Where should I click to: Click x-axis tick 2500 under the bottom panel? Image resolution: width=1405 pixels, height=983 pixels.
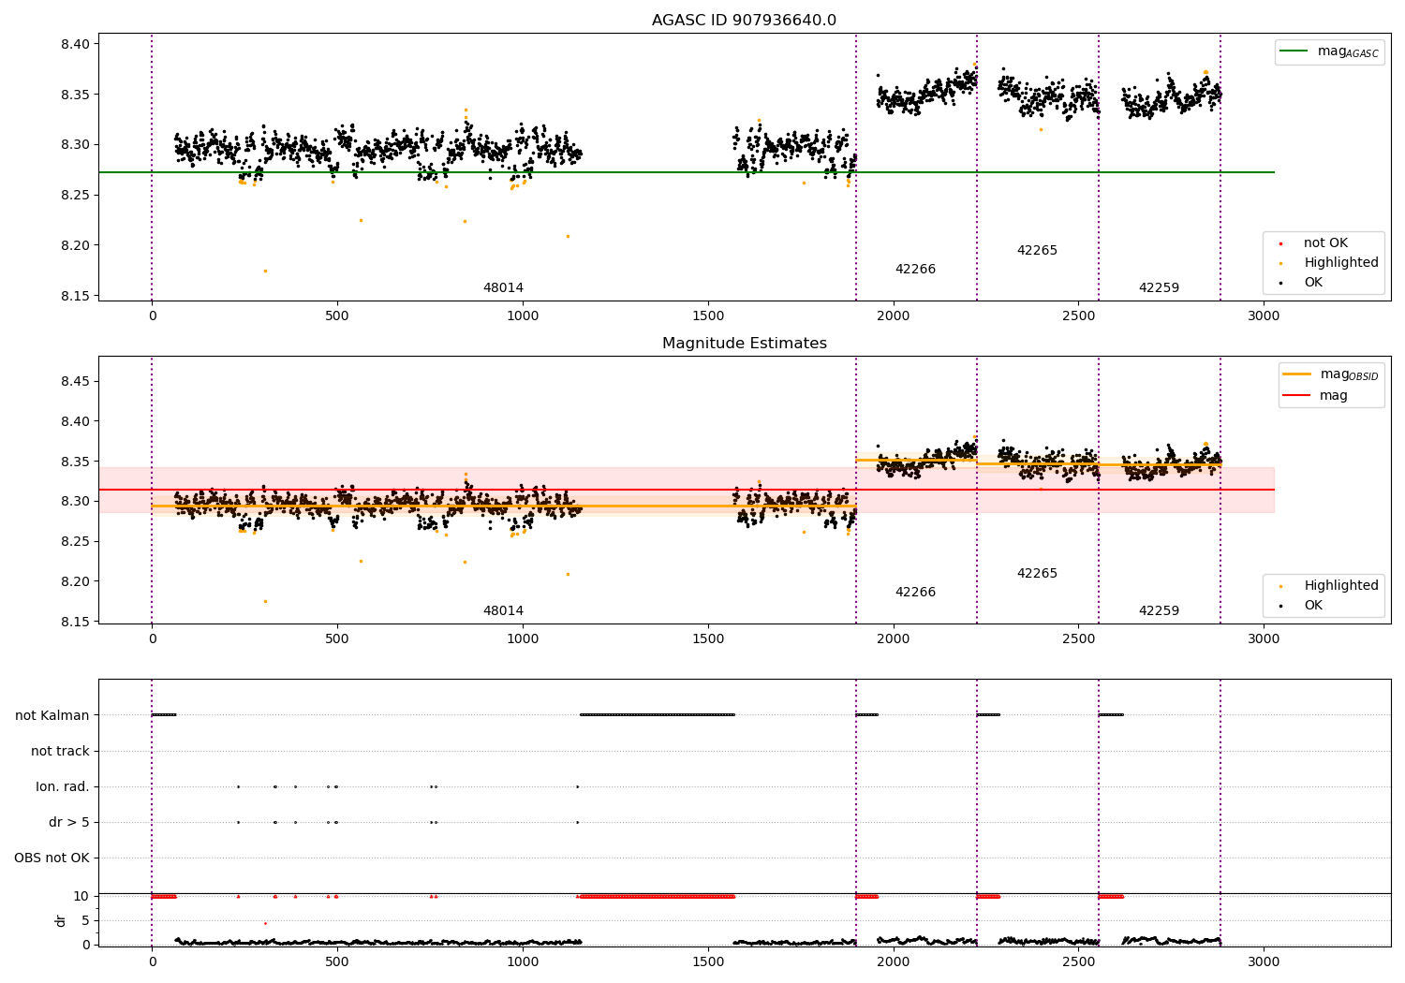click(x=1078, y=962)
